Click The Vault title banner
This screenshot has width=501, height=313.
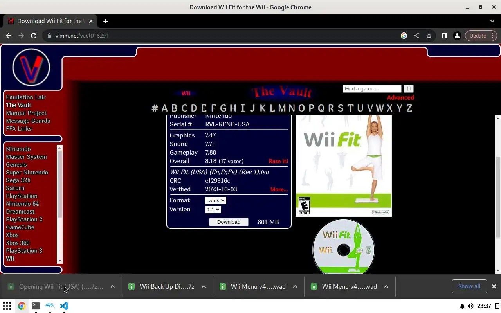(282, 92)
